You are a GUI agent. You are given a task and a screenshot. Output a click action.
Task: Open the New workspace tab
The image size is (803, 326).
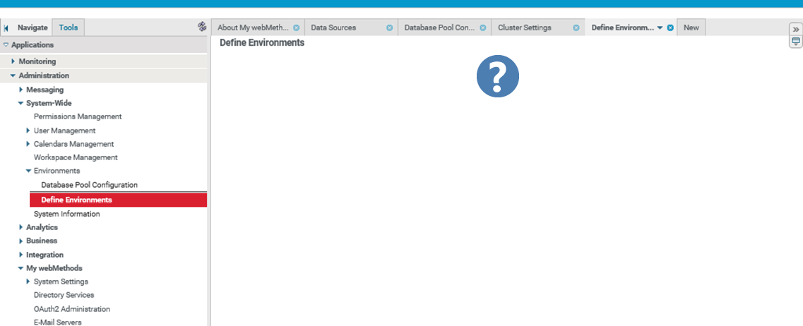(x=691, y=28)
